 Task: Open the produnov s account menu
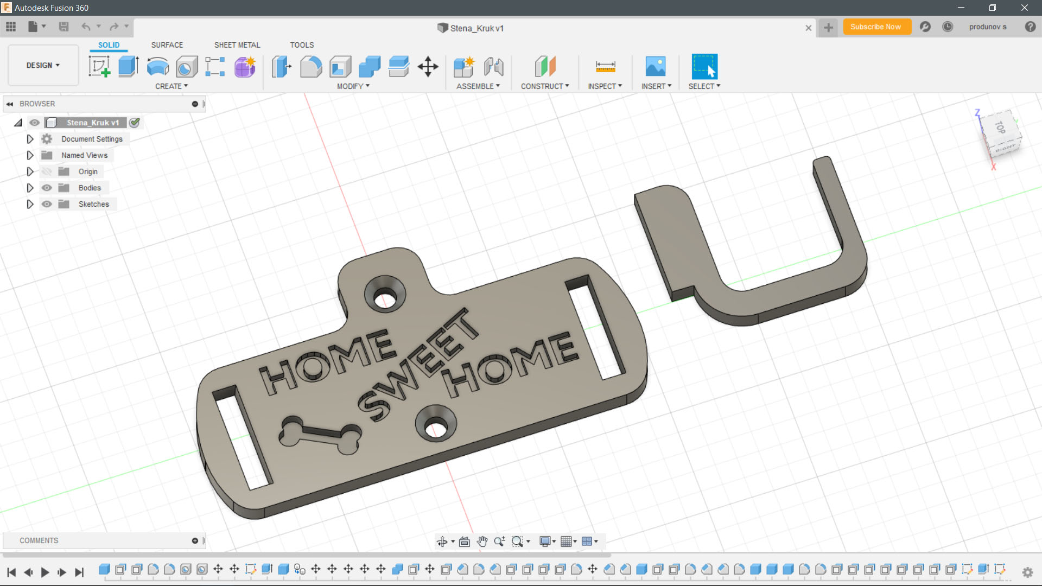tap(987, 27)
